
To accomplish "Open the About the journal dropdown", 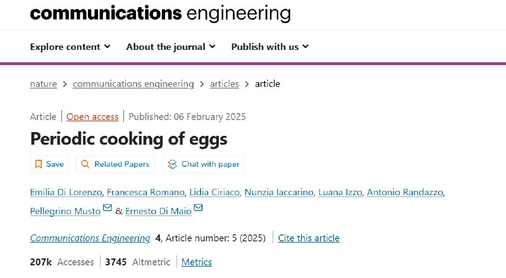I will [x=171, y=47].
